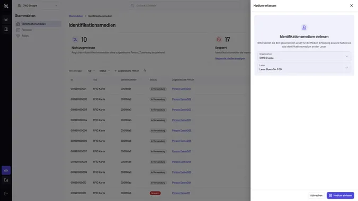
Task: Open the Person Demo002 link
Action: (182, 99)
